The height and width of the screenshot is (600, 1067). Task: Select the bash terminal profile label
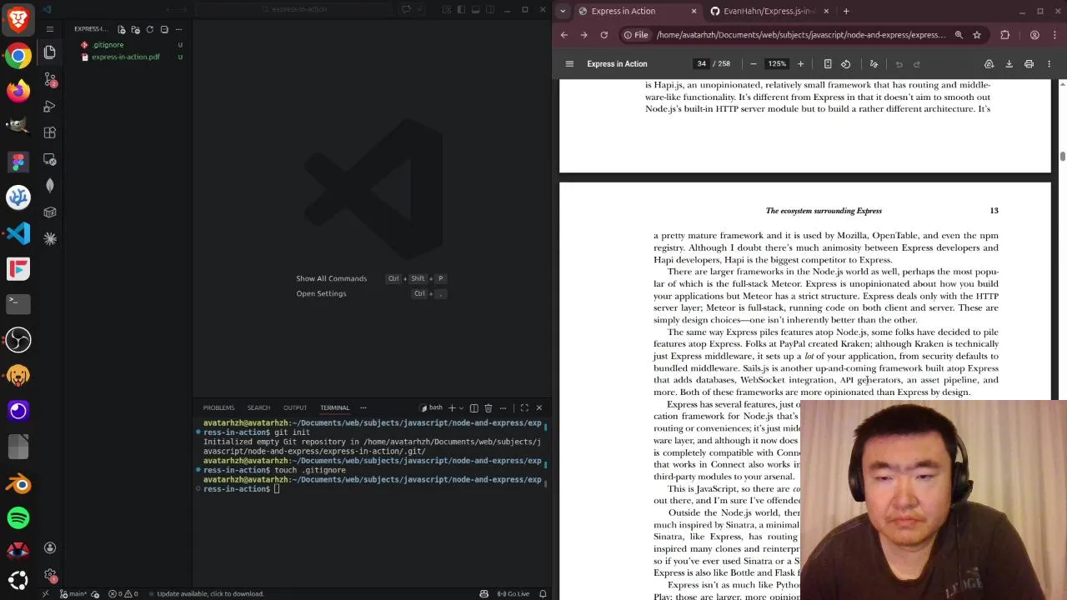click(432, 407)
